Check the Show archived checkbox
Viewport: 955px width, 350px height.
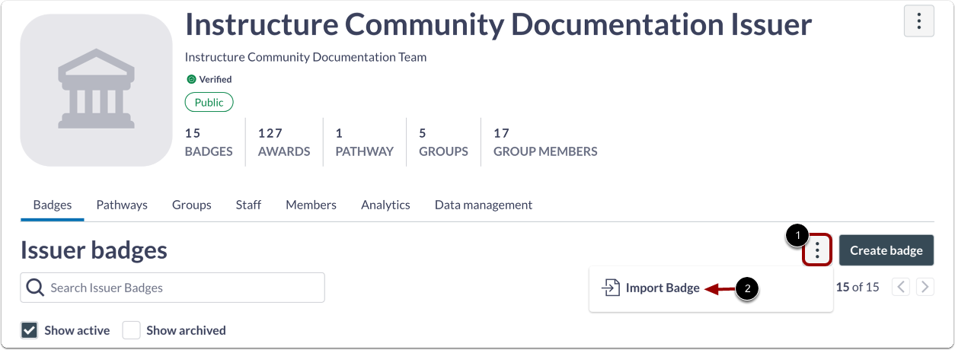point(132,330)
